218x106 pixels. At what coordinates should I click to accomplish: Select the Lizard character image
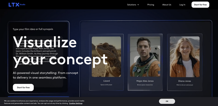106,57
